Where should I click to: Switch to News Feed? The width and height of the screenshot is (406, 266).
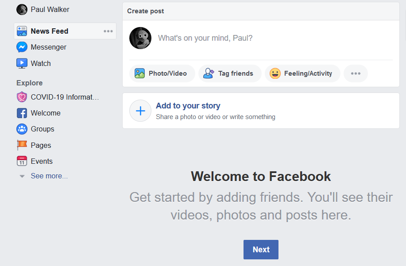coord(49,31)
